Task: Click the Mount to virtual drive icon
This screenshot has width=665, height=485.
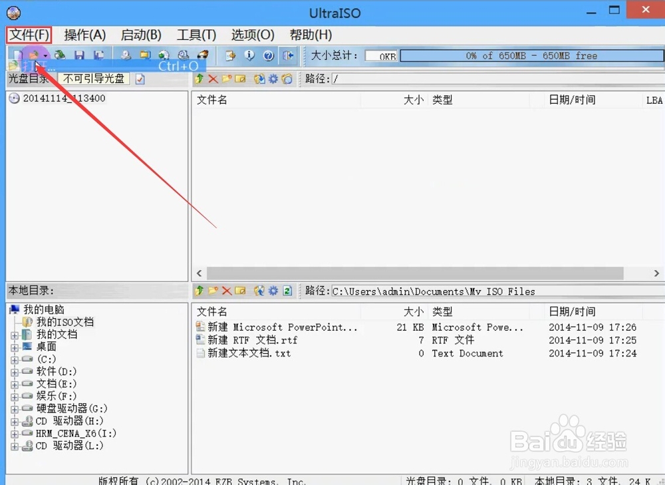Action: [184, 55]
